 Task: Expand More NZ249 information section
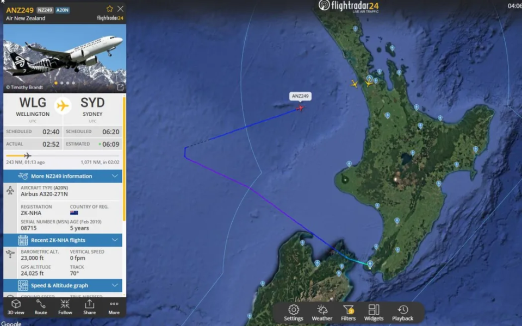pyautogui.click(x=63, y=176)
